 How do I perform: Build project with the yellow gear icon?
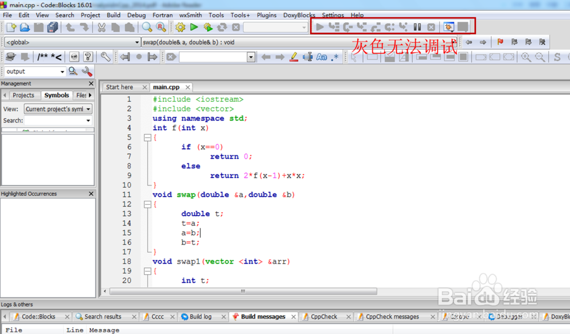coord(180,27)
